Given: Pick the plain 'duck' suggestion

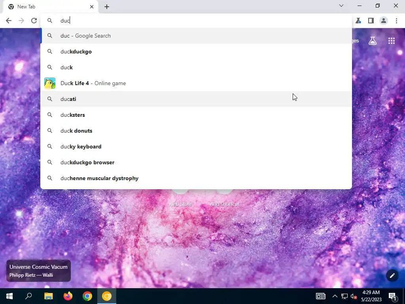Looking at the screenshot, I should click(x=196, y=67).
